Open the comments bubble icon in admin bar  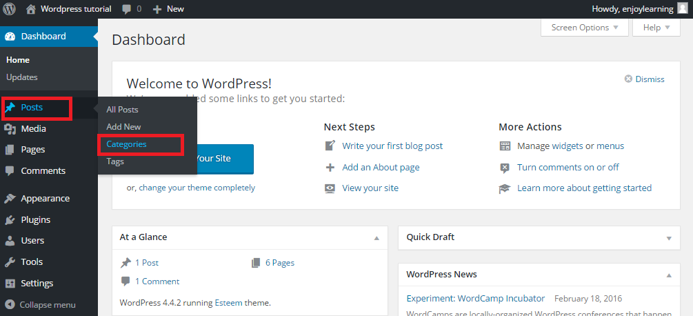(x=126, y=9)
